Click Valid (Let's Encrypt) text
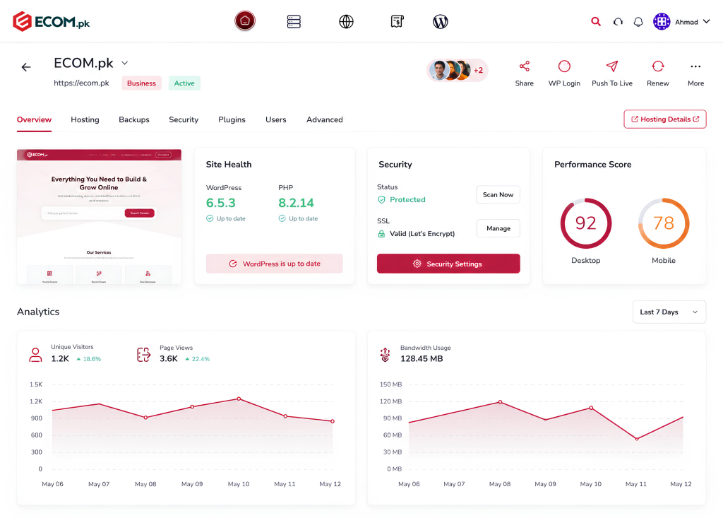Screen dimensions: 723x518 coord(422,234)
